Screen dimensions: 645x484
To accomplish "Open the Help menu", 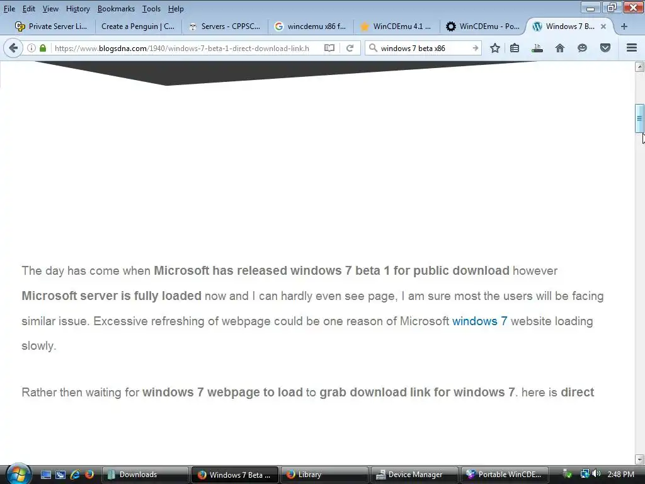I will (176, 9).
